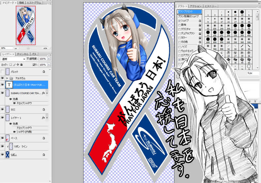Toggle the lock icon beside 散布
This screenshot has width=261, height=183.
tap(200, 25)
